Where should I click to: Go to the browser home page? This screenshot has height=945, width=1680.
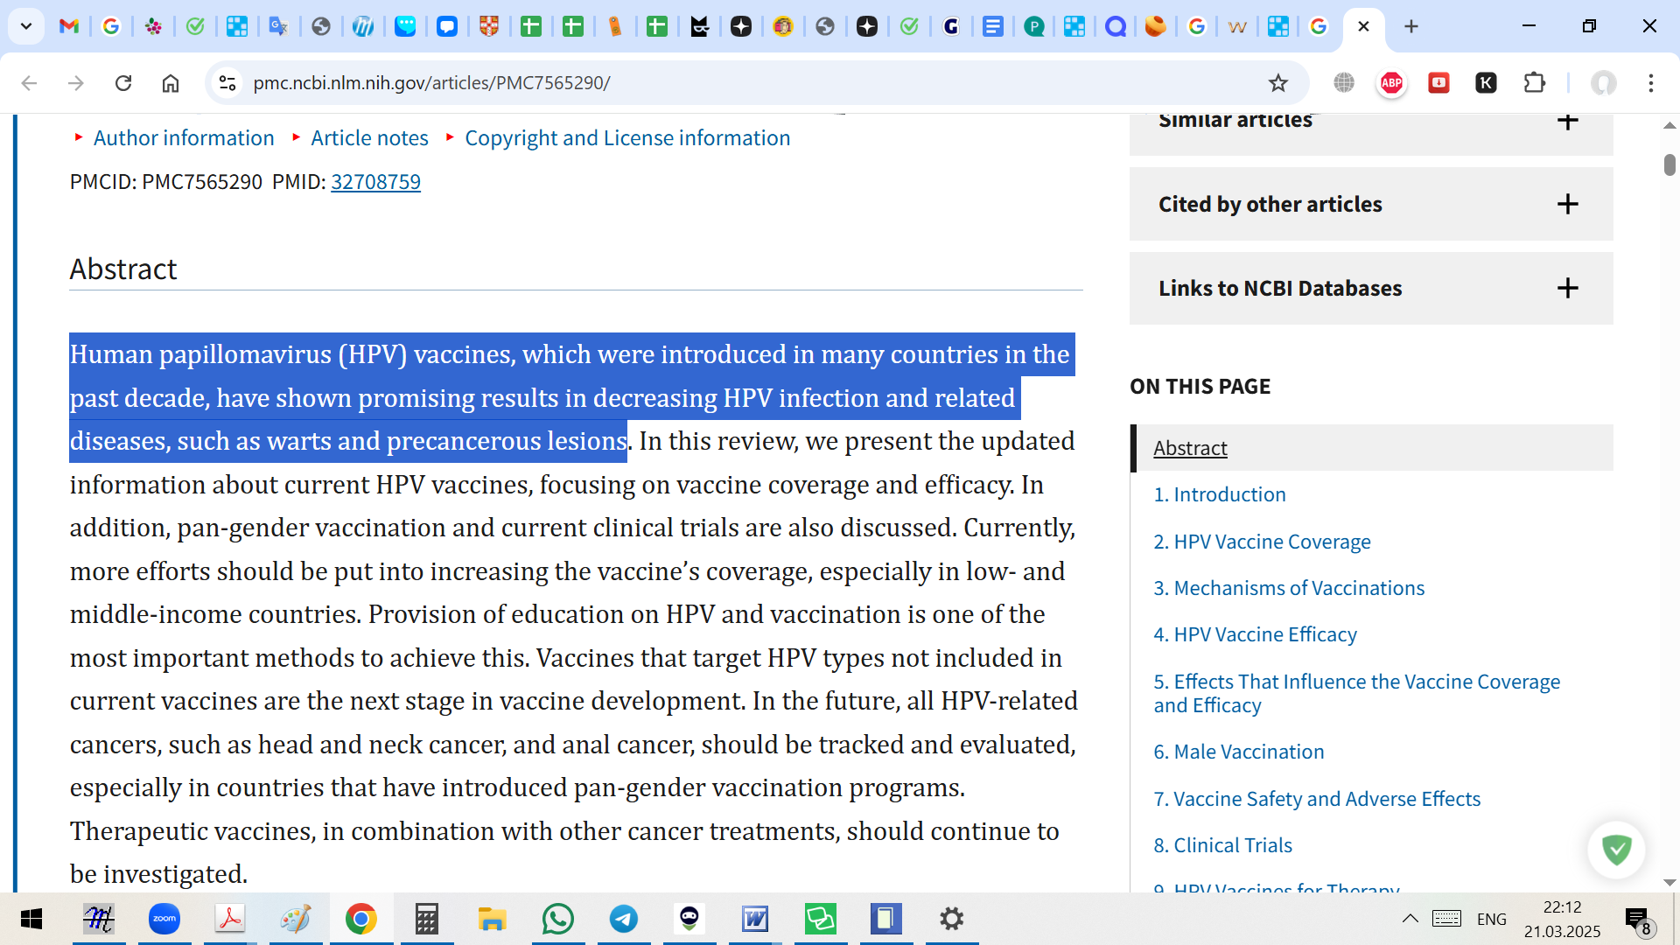click(x=171, y=83)
